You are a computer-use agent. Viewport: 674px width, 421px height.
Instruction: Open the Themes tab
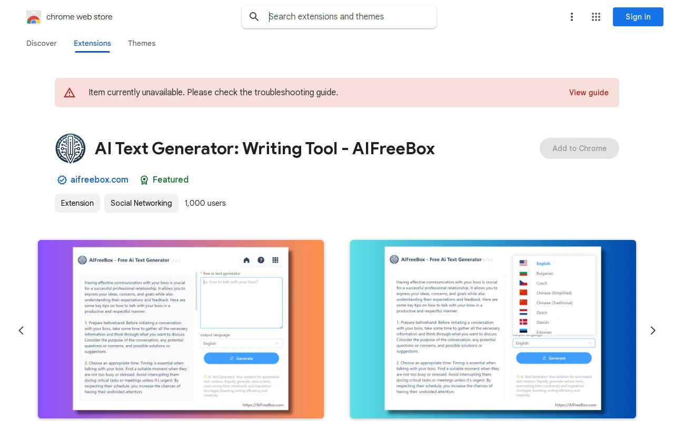[142, 43]
